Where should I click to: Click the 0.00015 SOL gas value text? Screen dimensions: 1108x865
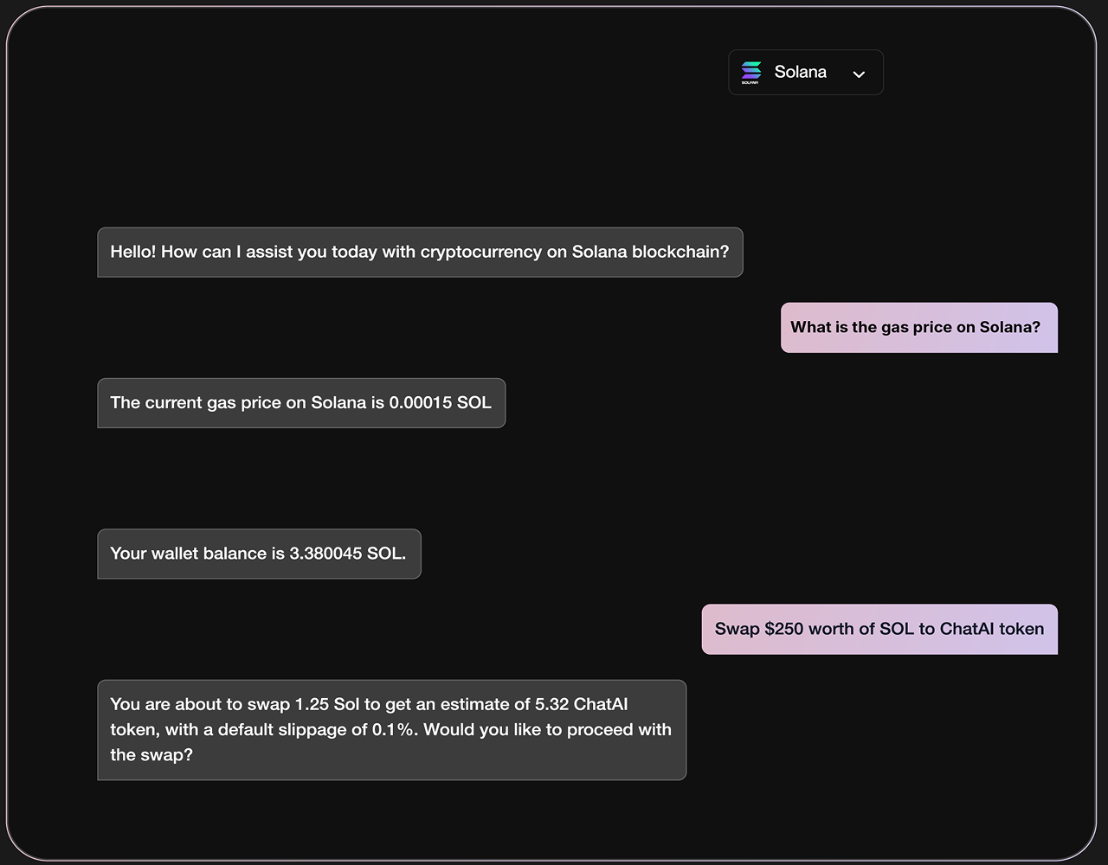[x=440, y=403]
